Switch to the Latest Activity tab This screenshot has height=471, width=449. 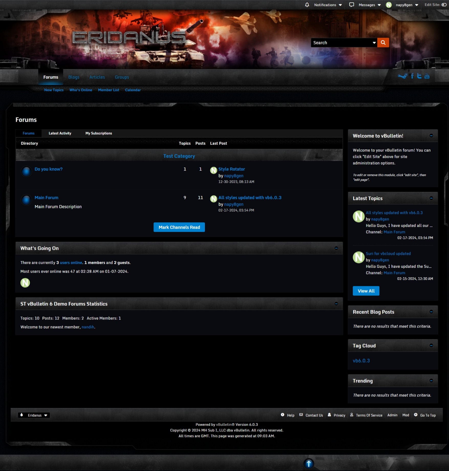[x=60, y=133]
